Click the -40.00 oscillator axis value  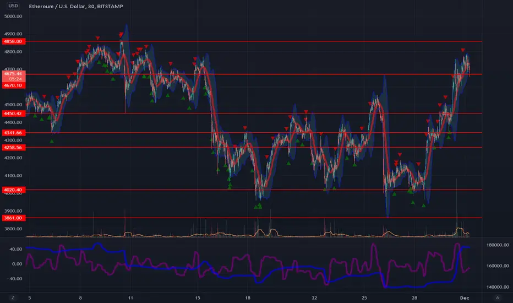15,278
